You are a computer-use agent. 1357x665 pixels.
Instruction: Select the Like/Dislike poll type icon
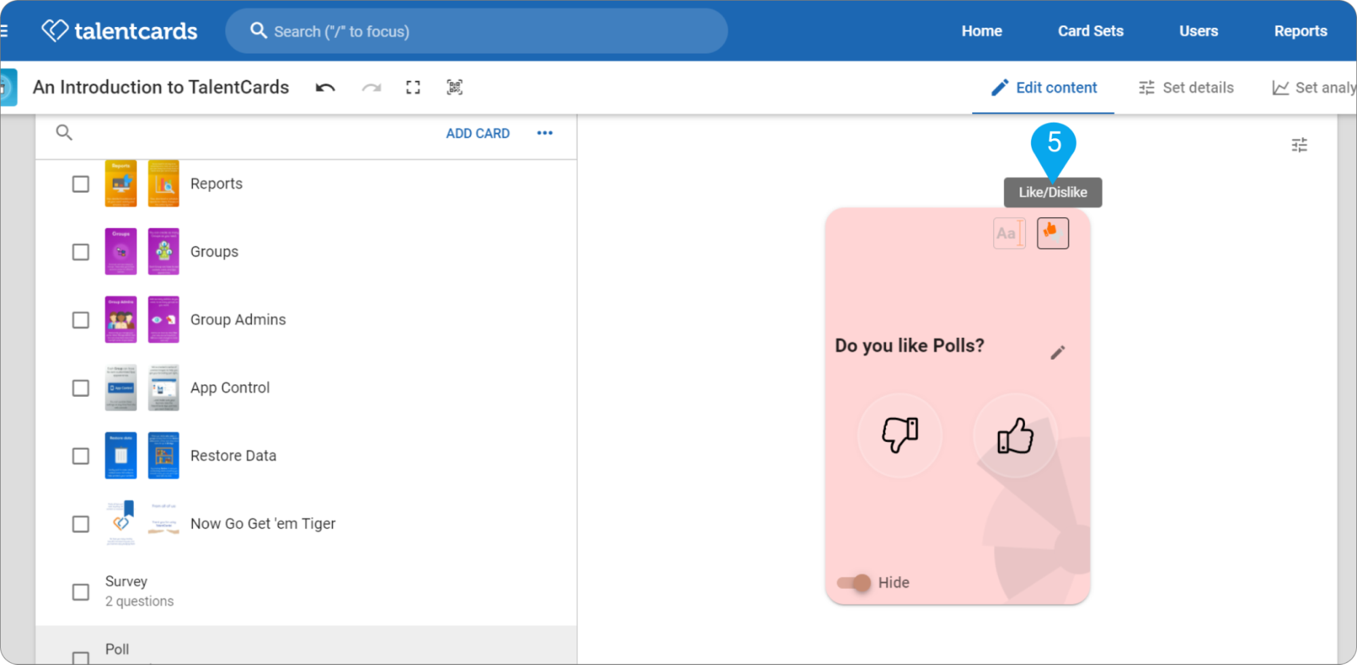point(1052,233)
